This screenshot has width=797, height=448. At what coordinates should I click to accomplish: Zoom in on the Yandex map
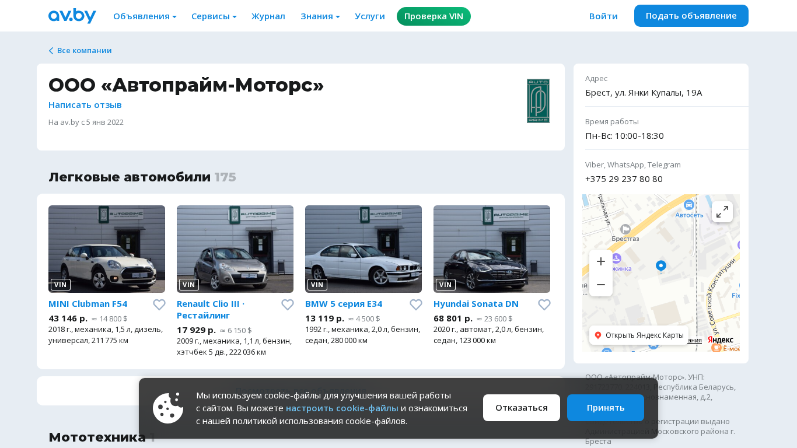point(601,261)
